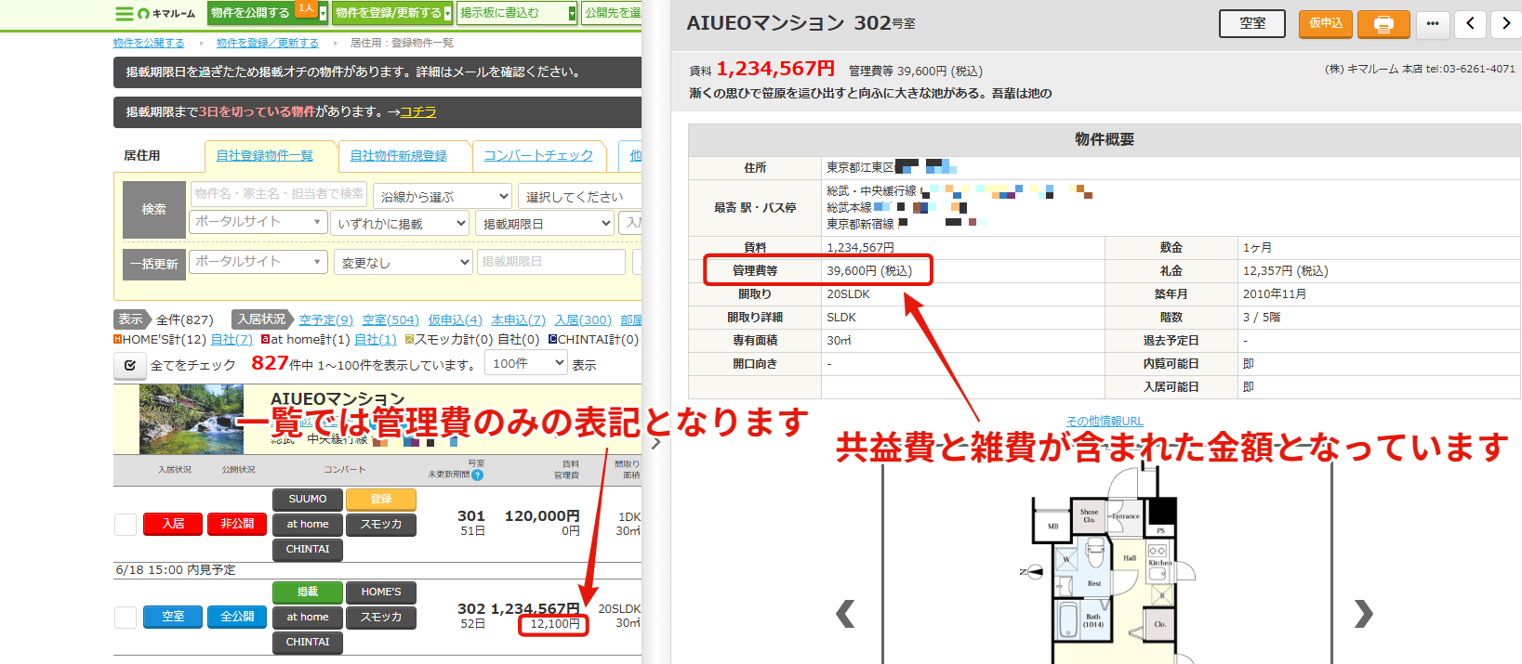
Task: Expand the いずれかに掲載 select box
Action: pyautogui.click(x=400, y=223)
